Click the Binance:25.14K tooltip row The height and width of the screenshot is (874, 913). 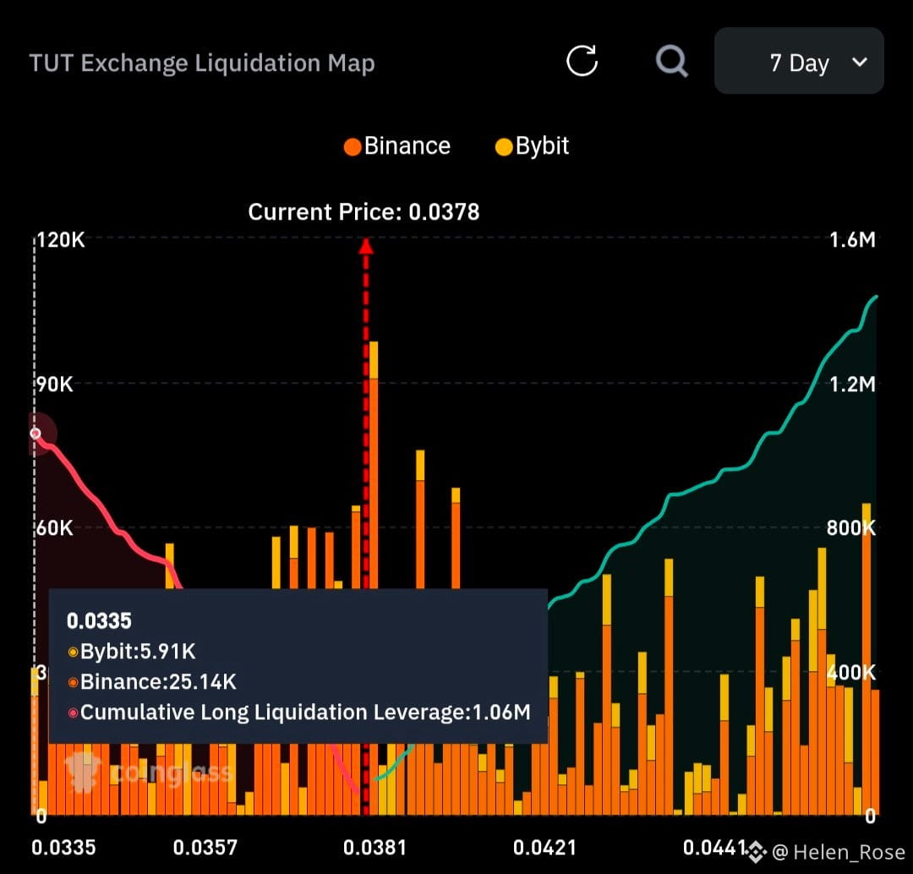[152, 682]
